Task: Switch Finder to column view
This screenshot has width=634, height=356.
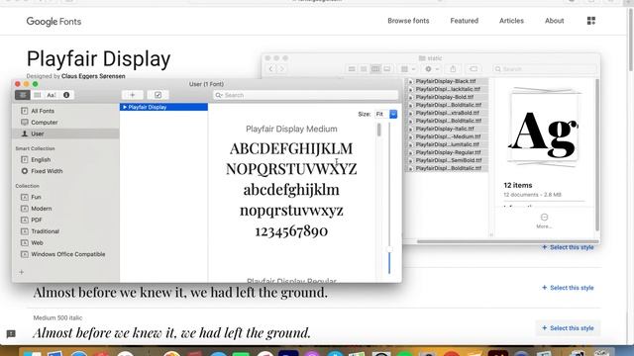Action: pyautogui.click(x=375, y=69)
